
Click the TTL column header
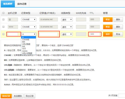coord(92,13)
